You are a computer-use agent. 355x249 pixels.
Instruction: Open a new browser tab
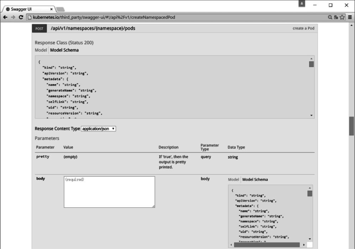point(60,9)
